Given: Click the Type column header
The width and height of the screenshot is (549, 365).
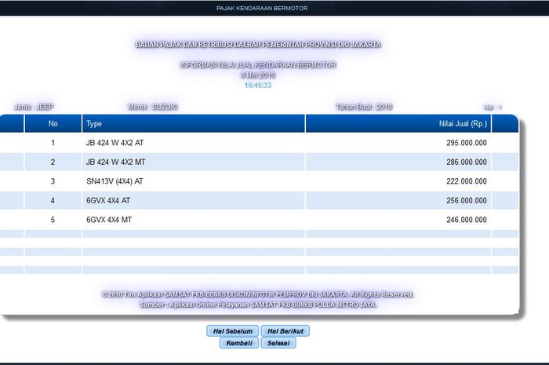Looking at the screenshot, I should coord(94,124).
